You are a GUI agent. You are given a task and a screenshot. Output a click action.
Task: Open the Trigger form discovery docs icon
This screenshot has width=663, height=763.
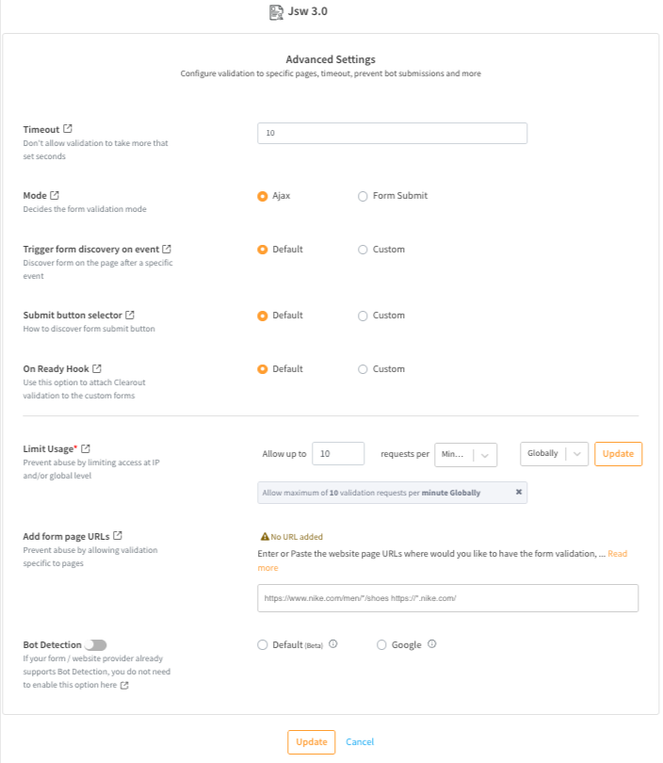click(166, 249)
